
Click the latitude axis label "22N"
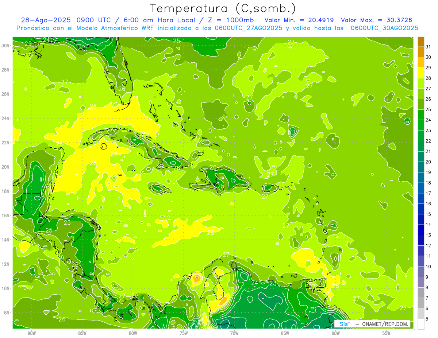click(x=6, y=143)
